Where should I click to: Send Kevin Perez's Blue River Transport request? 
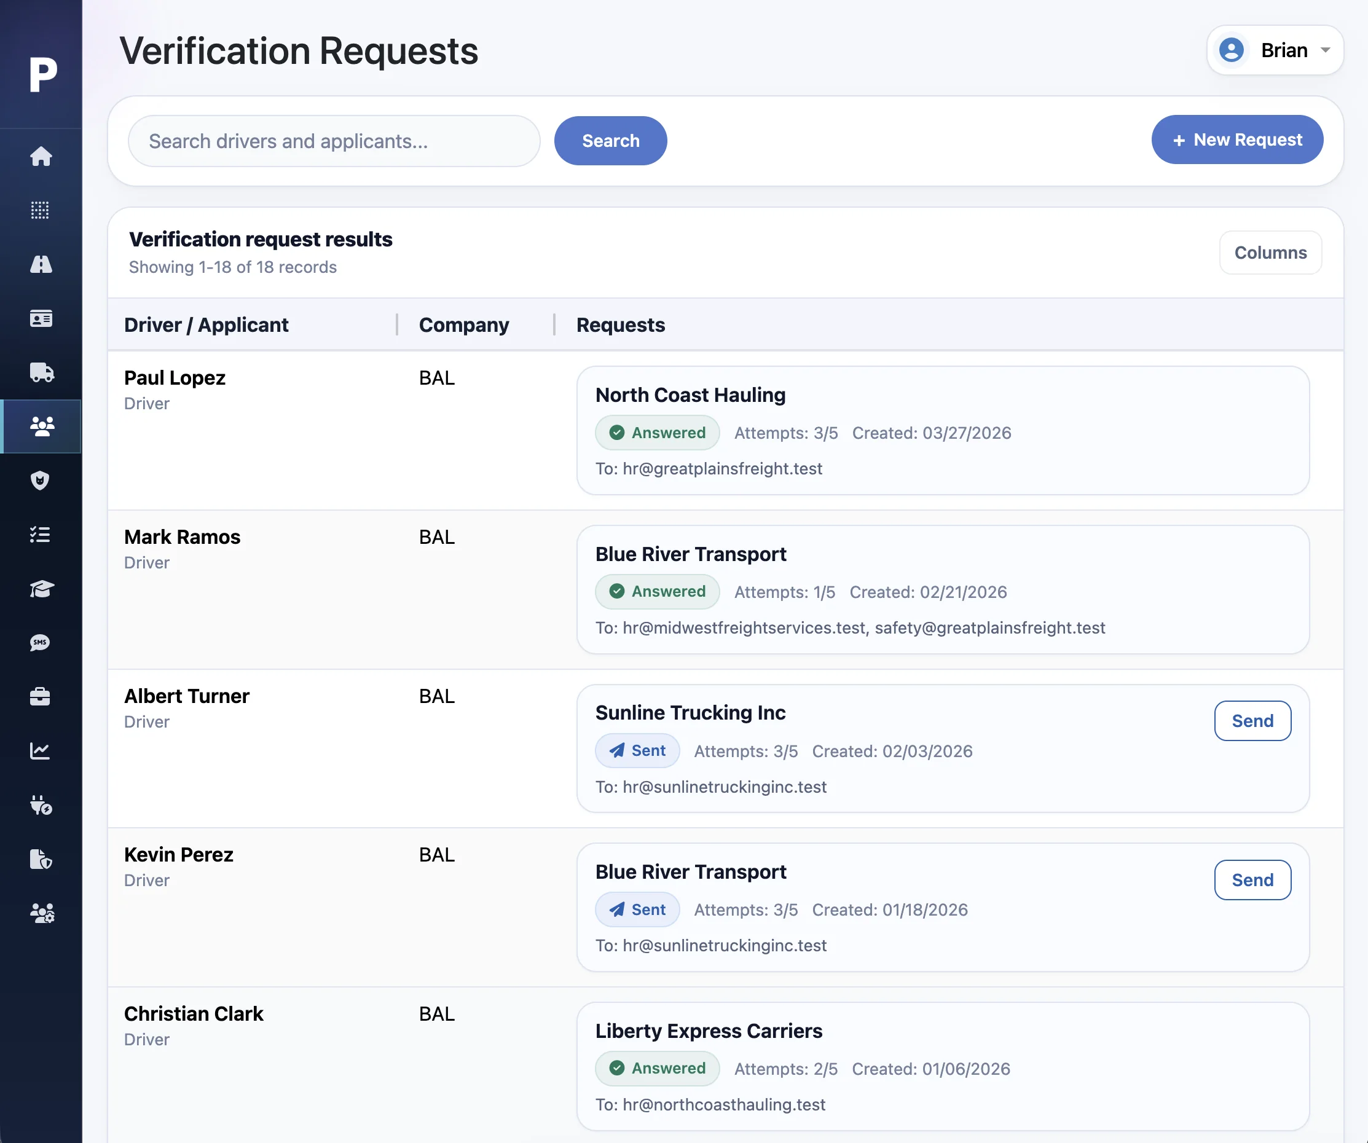(1252, 880)
